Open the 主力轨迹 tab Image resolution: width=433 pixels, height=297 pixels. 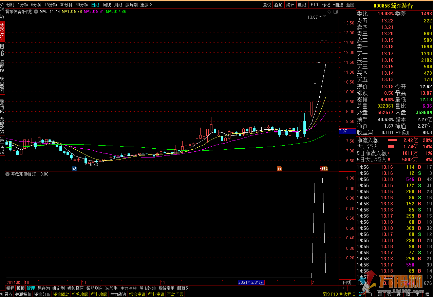pos(118,294)
